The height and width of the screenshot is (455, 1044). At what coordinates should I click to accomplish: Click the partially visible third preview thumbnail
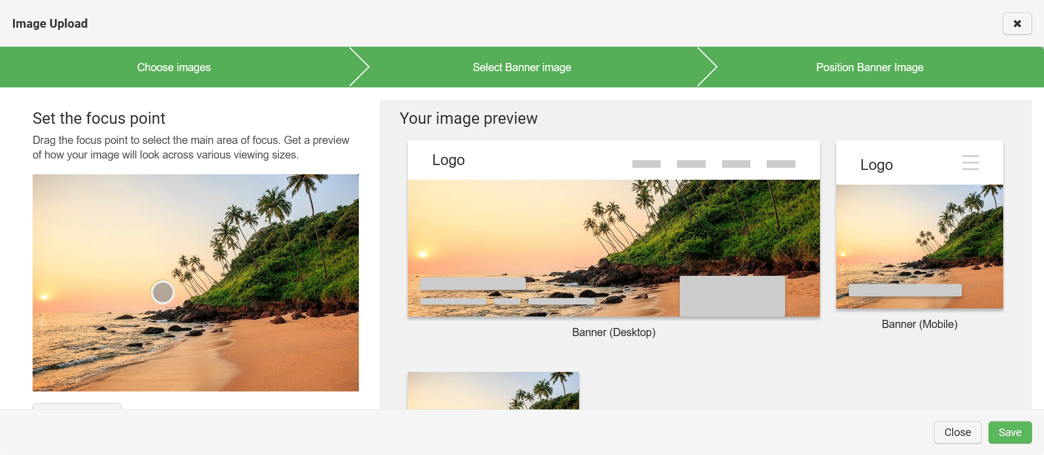pyautogui.click(x=493, y=390)
